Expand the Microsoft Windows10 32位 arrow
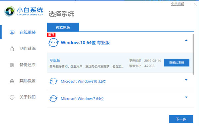 point(186,80)
